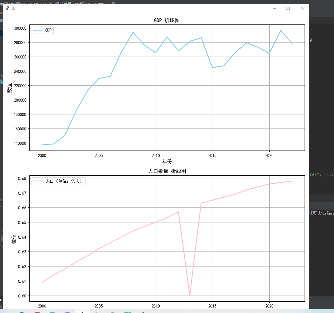
Task: Click the 0.62 y-axis tick label
Action: coord(22,266)
